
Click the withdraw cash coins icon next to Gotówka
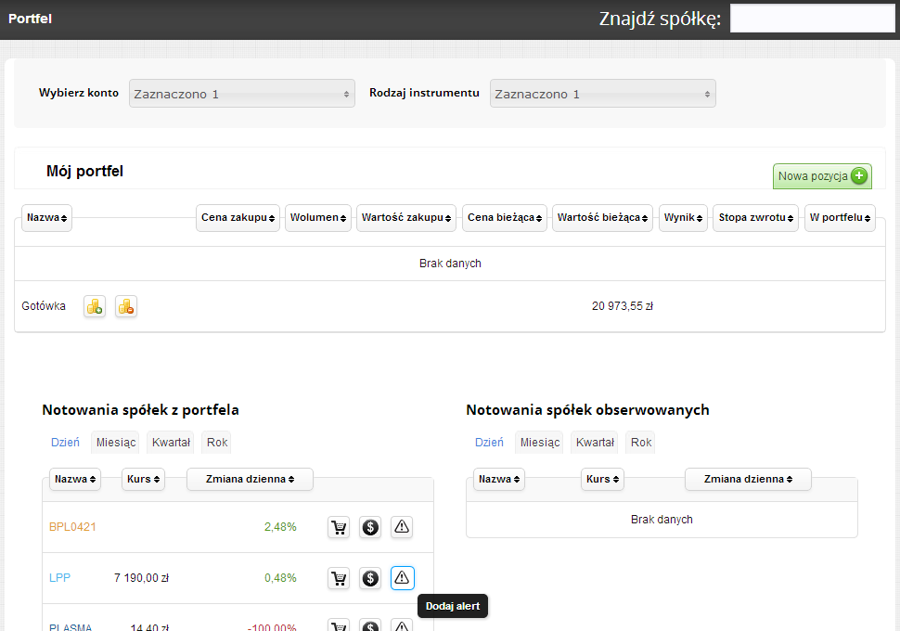coord(126,306)
